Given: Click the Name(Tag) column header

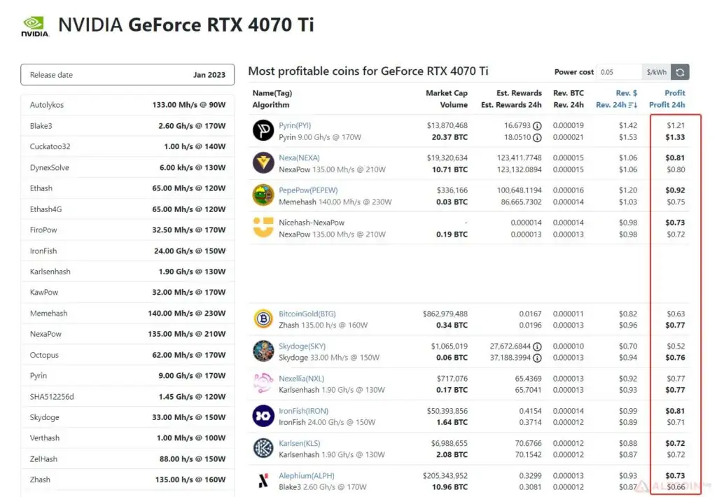Looking at the screenshot, I should pyautogui.click(x=272, y=93).
